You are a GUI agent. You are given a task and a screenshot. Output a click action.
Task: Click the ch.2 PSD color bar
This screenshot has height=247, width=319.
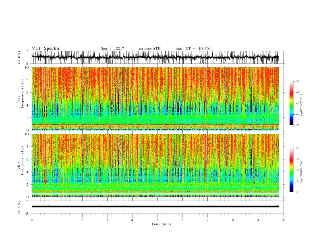point(291,170)
